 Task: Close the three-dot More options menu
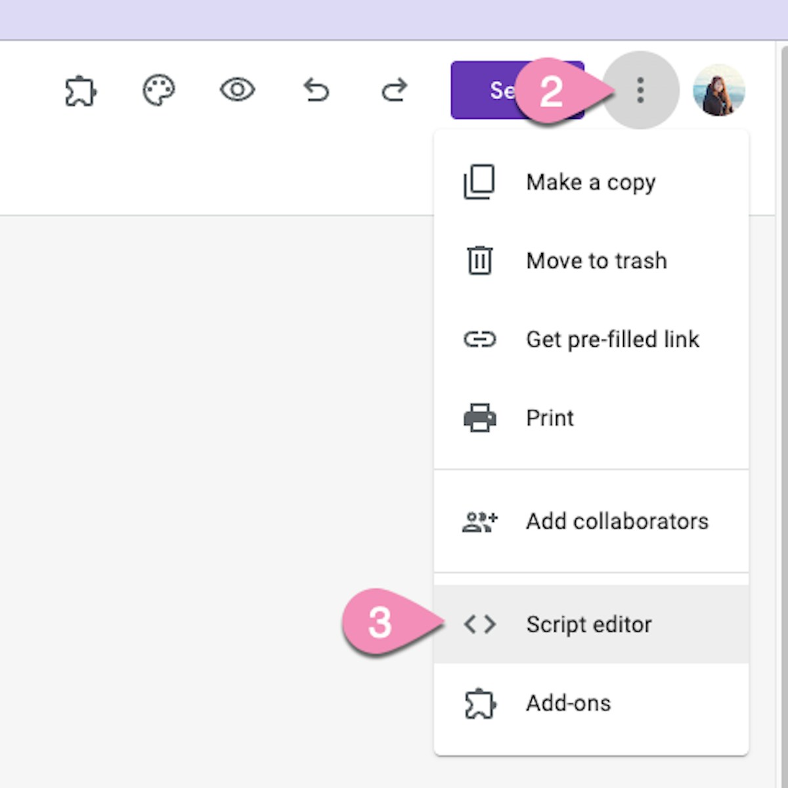click(x=640, y=90)
